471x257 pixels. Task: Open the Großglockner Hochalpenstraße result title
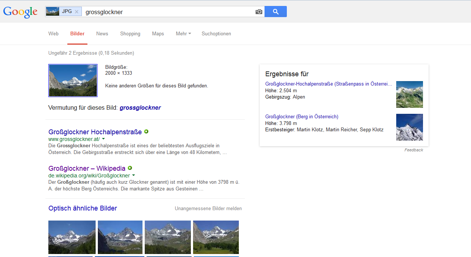pos(95,132)
